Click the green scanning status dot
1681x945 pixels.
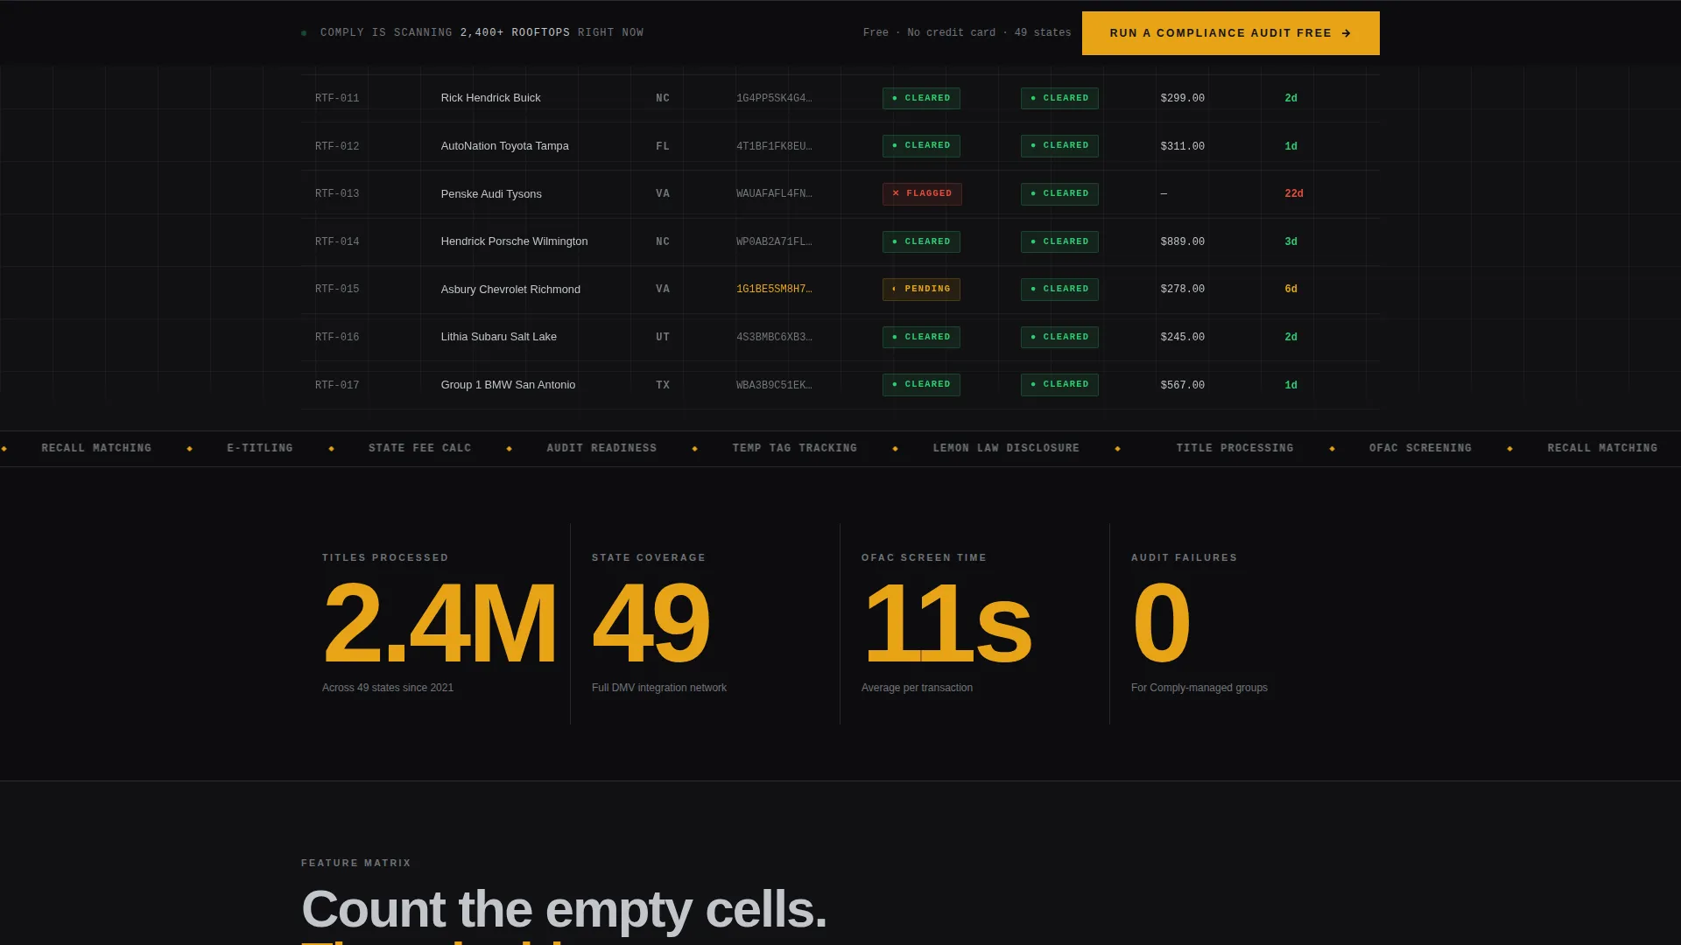coord(304,33)
